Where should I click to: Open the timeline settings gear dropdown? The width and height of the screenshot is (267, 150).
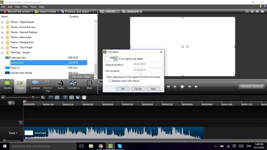pyautogui.click(x=11, y=103)
